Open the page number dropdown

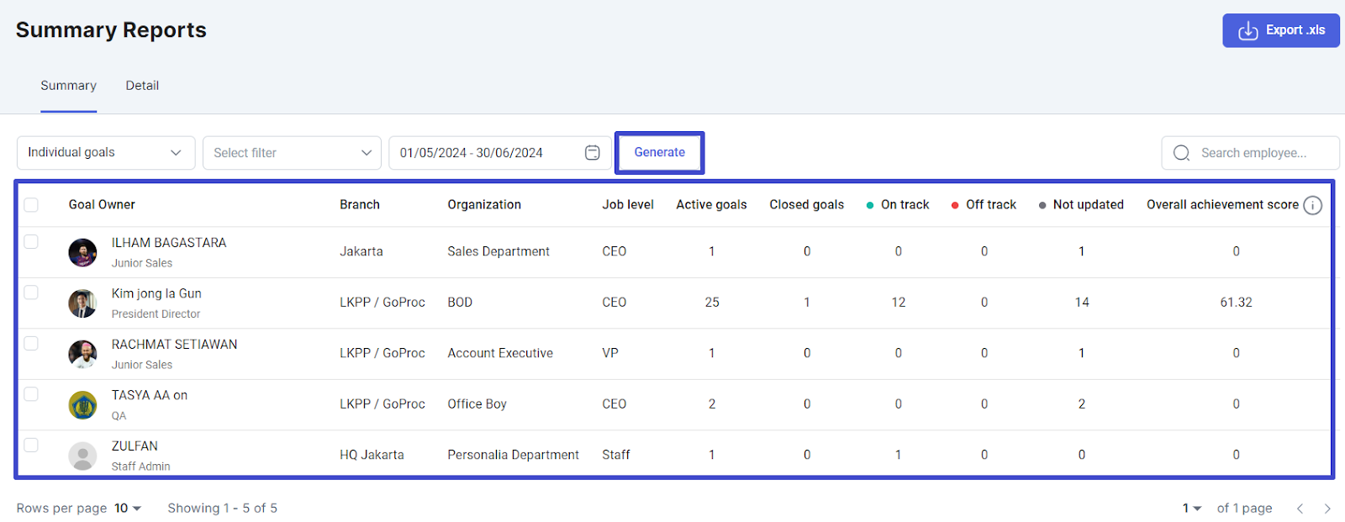tap(1192, 509)
